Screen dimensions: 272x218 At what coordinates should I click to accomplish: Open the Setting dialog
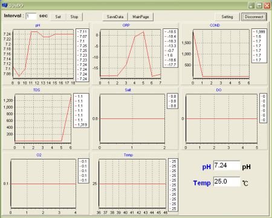coord(227,17)
